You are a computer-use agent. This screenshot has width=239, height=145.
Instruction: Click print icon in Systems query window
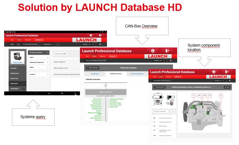91,35
